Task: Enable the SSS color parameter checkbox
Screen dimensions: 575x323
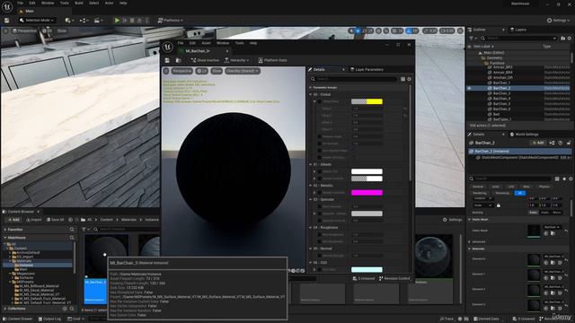Action: click(320, 270)
